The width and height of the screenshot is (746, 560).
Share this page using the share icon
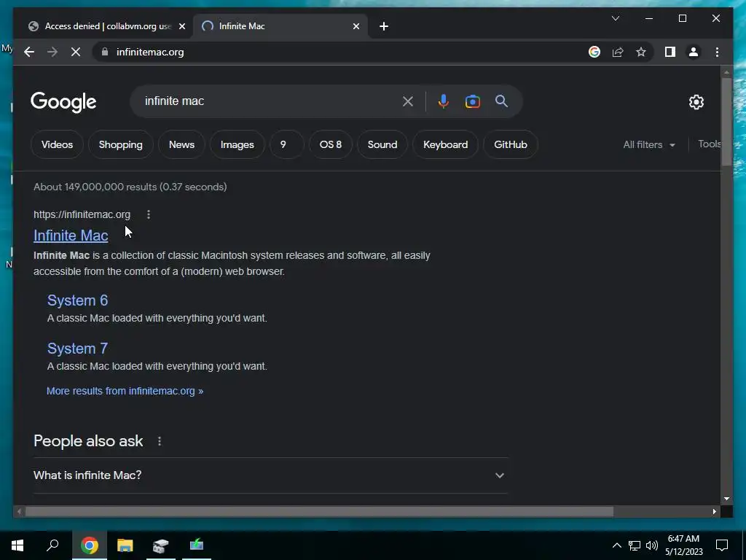tap(618, 52)
